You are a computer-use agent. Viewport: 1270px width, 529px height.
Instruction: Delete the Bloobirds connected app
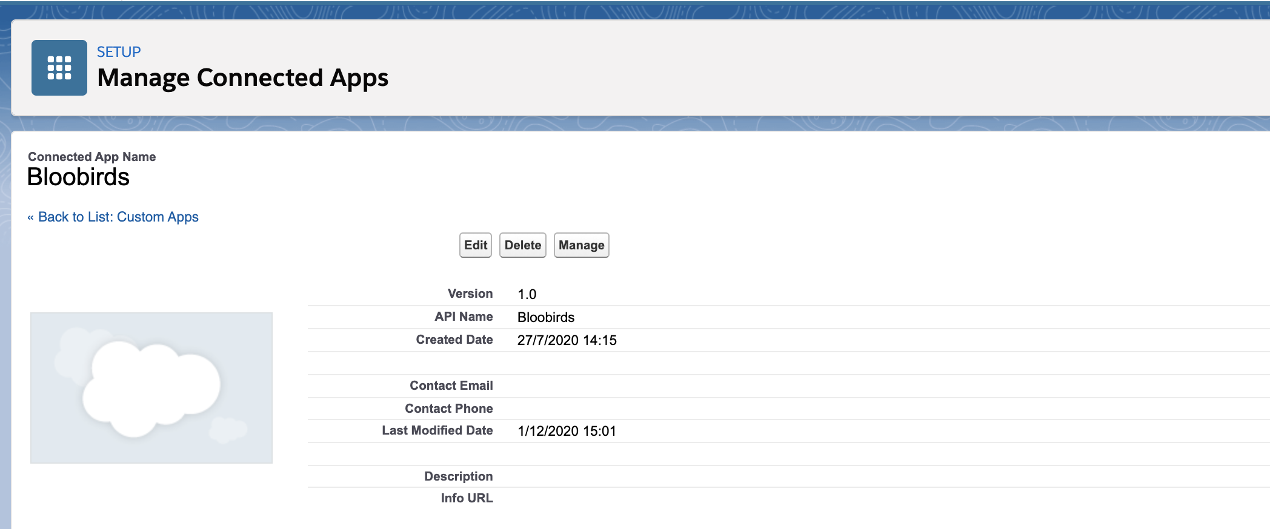[523, 245]
